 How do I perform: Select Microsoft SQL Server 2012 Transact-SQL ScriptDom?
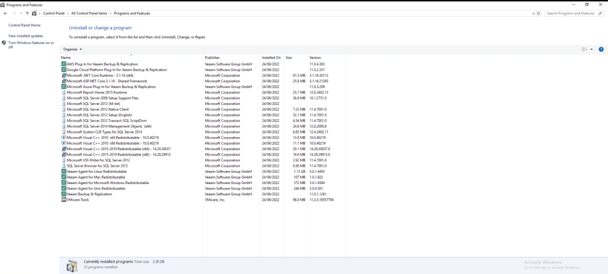point(106,121)
